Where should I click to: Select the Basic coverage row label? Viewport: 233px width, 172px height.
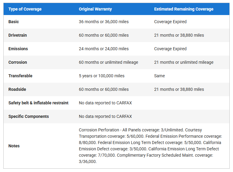(14, 22)
